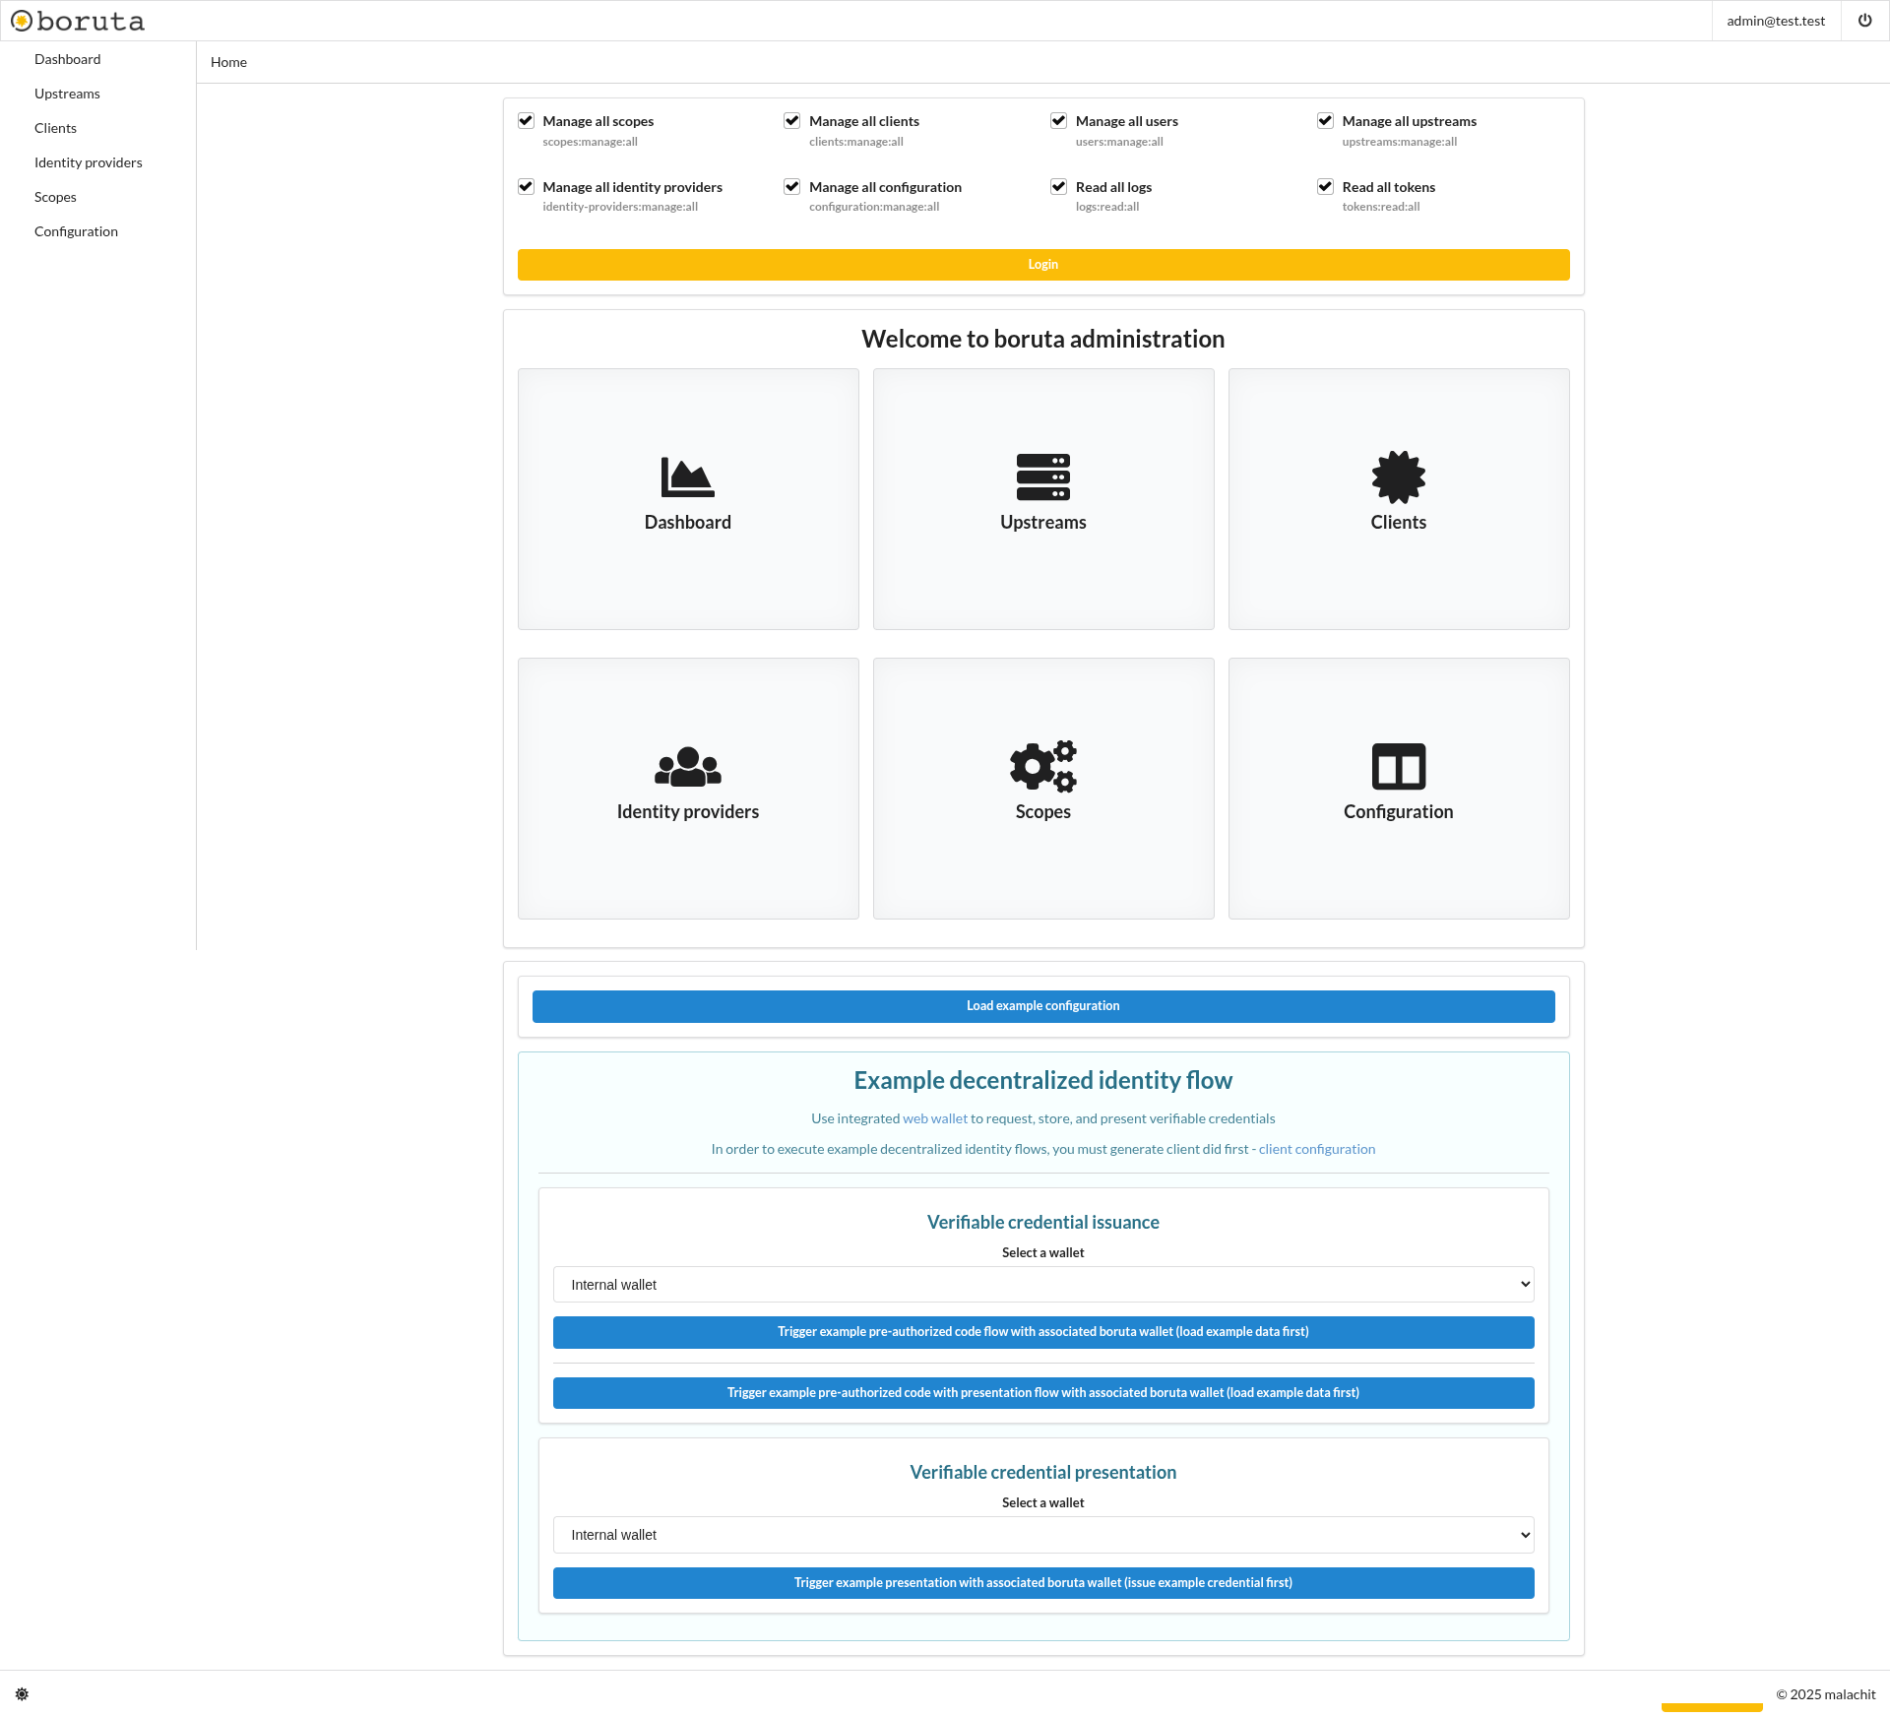Click the Identity providers users icon
The height and width of the screenshot is (1717, 1890).
pos(688,767)
